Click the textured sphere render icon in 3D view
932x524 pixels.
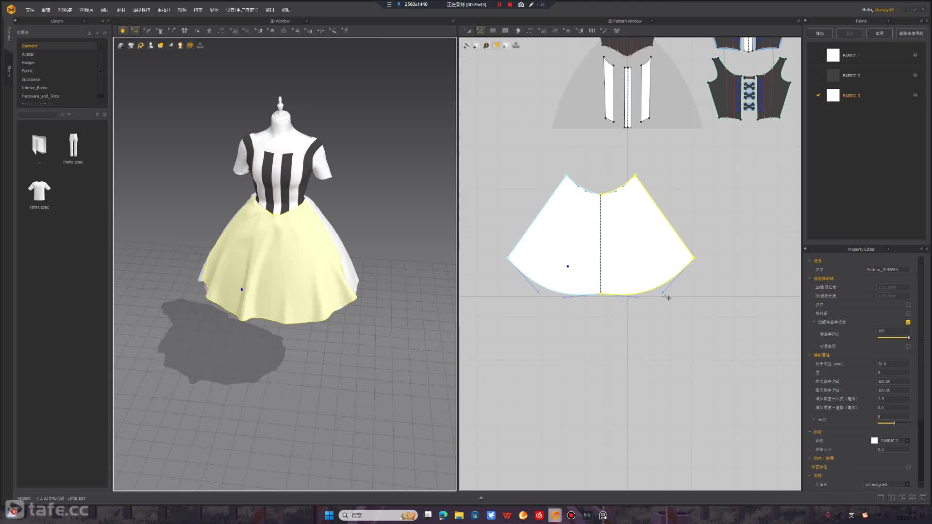pyautogui.click(x=190, y=45)
